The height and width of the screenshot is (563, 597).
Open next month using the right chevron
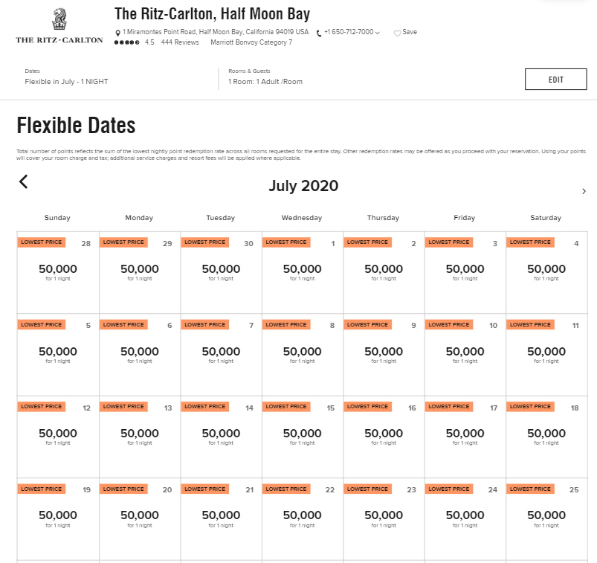point(584,191)
